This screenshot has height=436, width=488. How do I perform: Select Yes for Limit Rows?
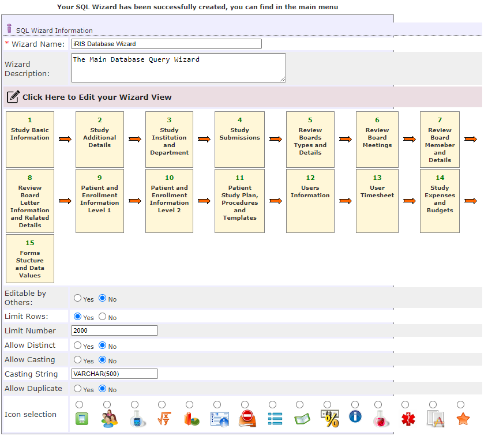(x=77, y=317)
